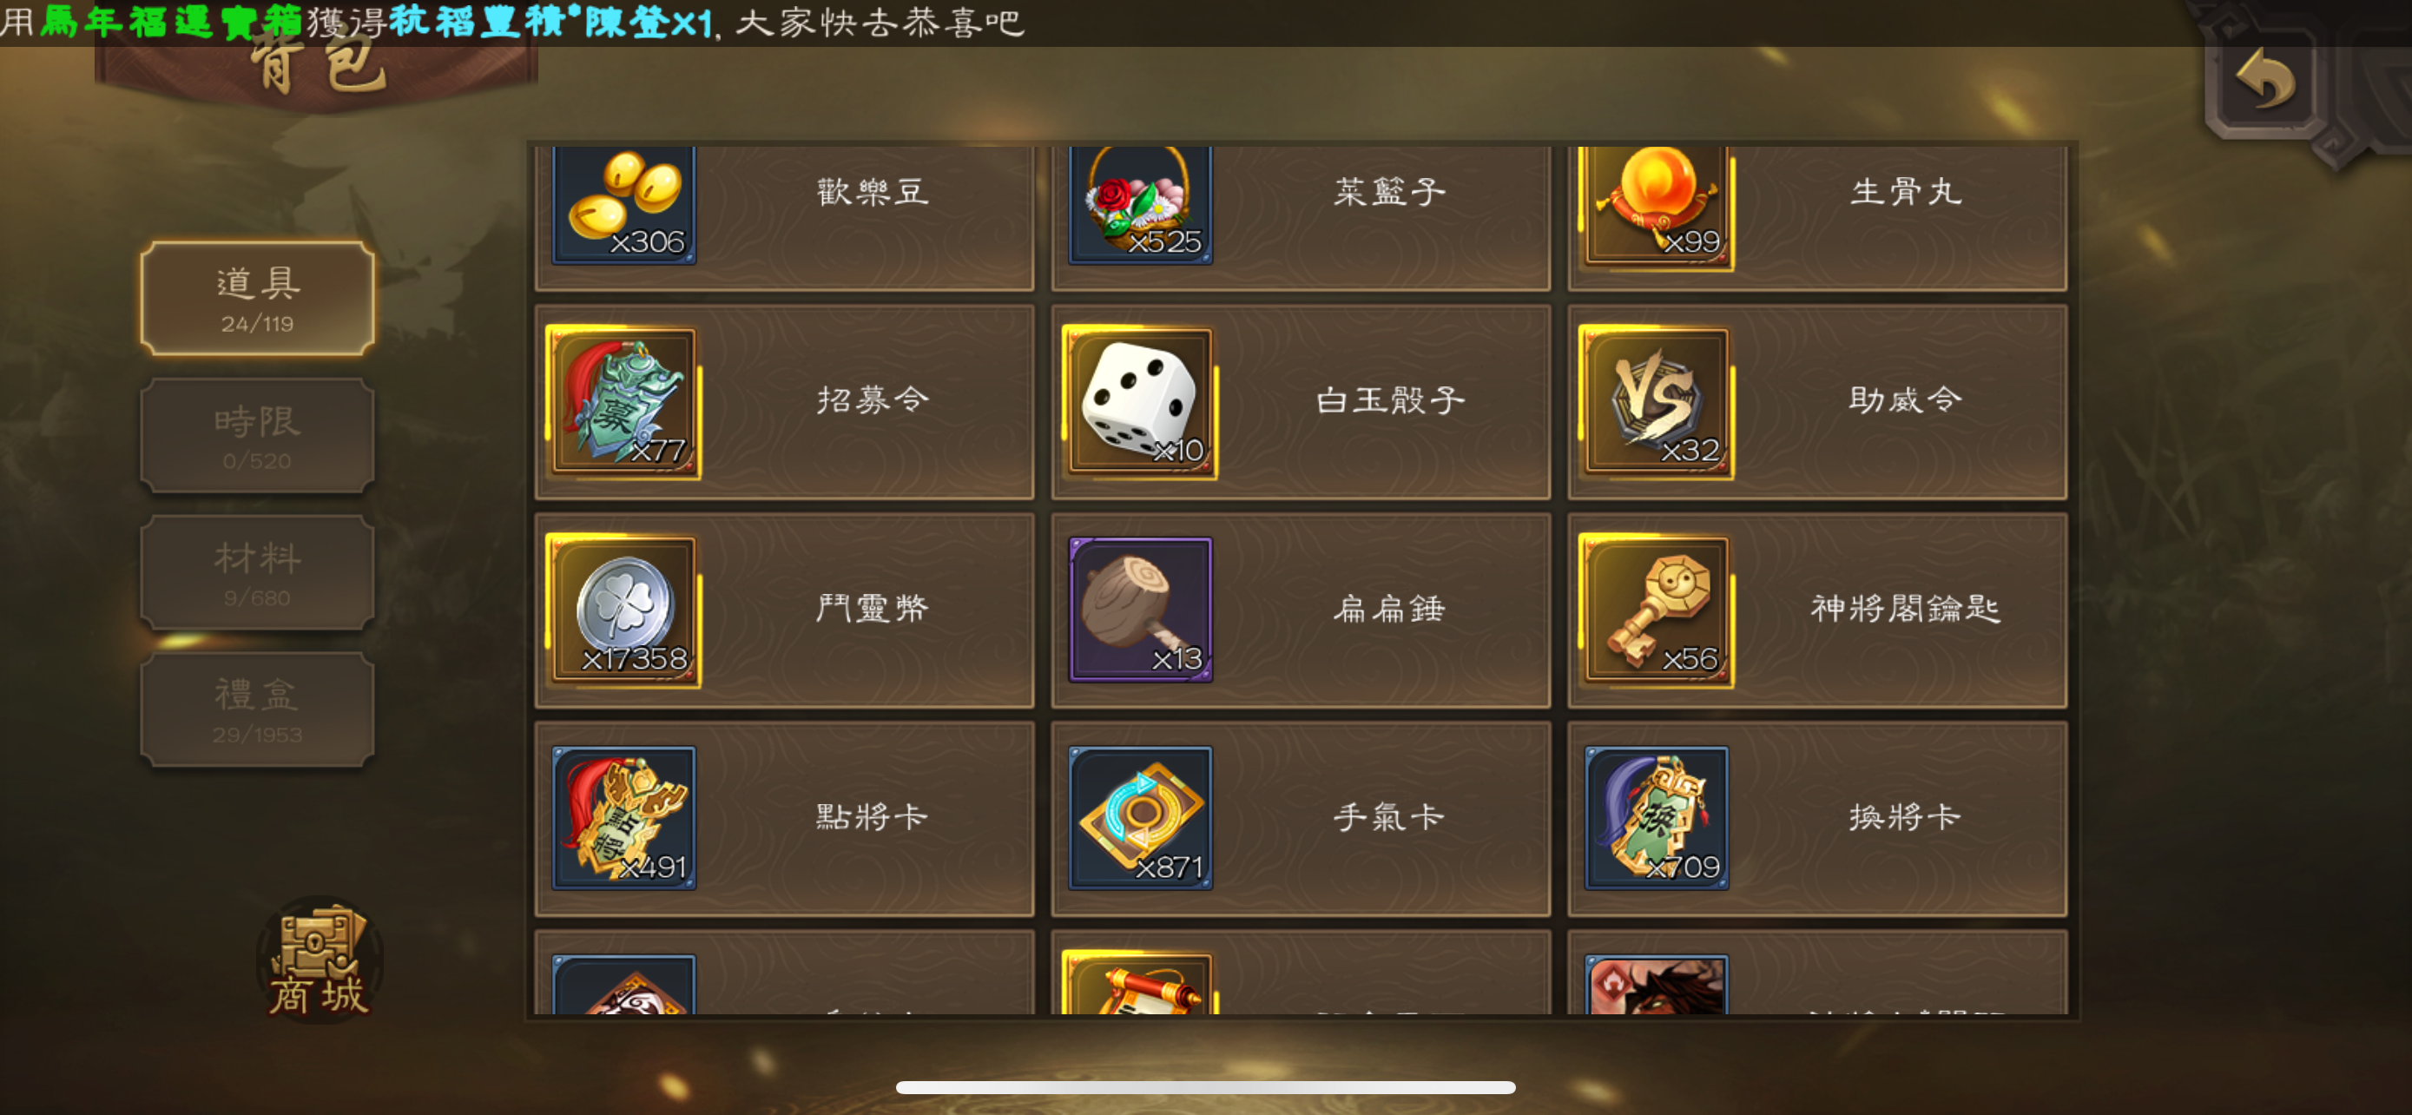Tap the 扁扁錘 wooden hammer icon
Screen dimensions: 2412x1115
pyautogui.click(x=1139, y=610)
